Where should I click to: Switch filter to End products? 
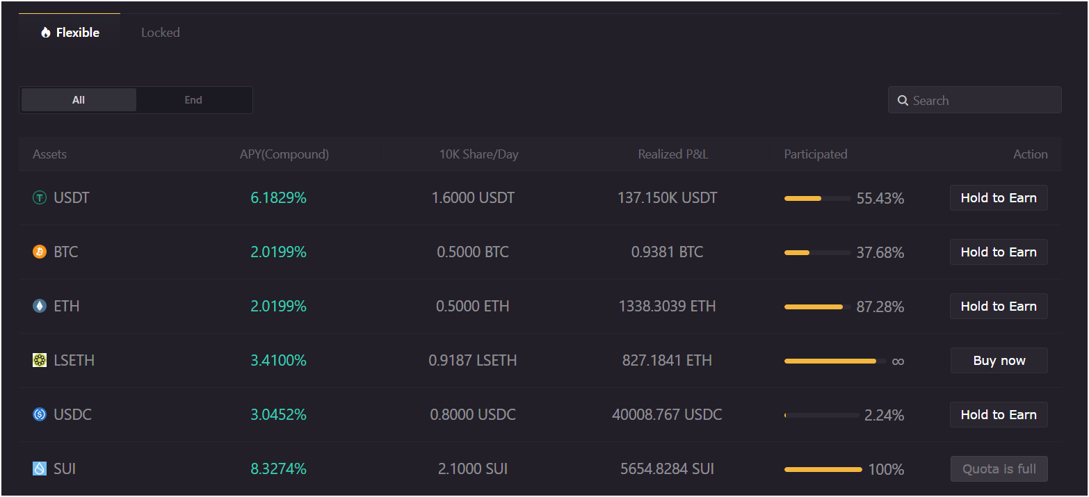click(193, 100)
